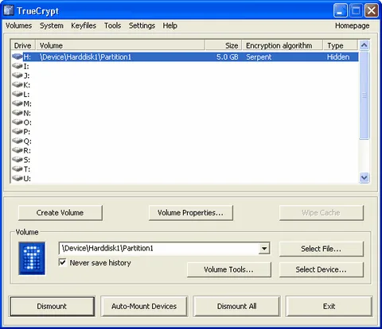Click the Hidden type cell
The image size is (382, 329).
338,57
